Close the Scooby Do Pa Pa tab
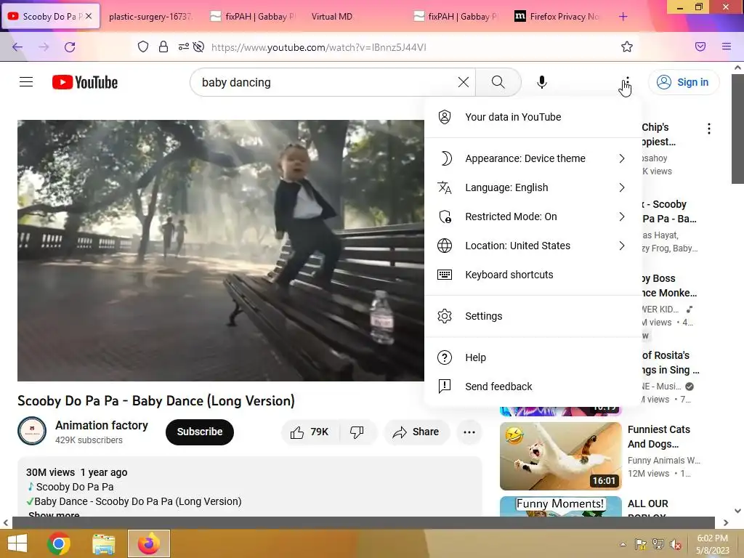The width and height of the screenshot is (744, 558). (x=89, y=16)
